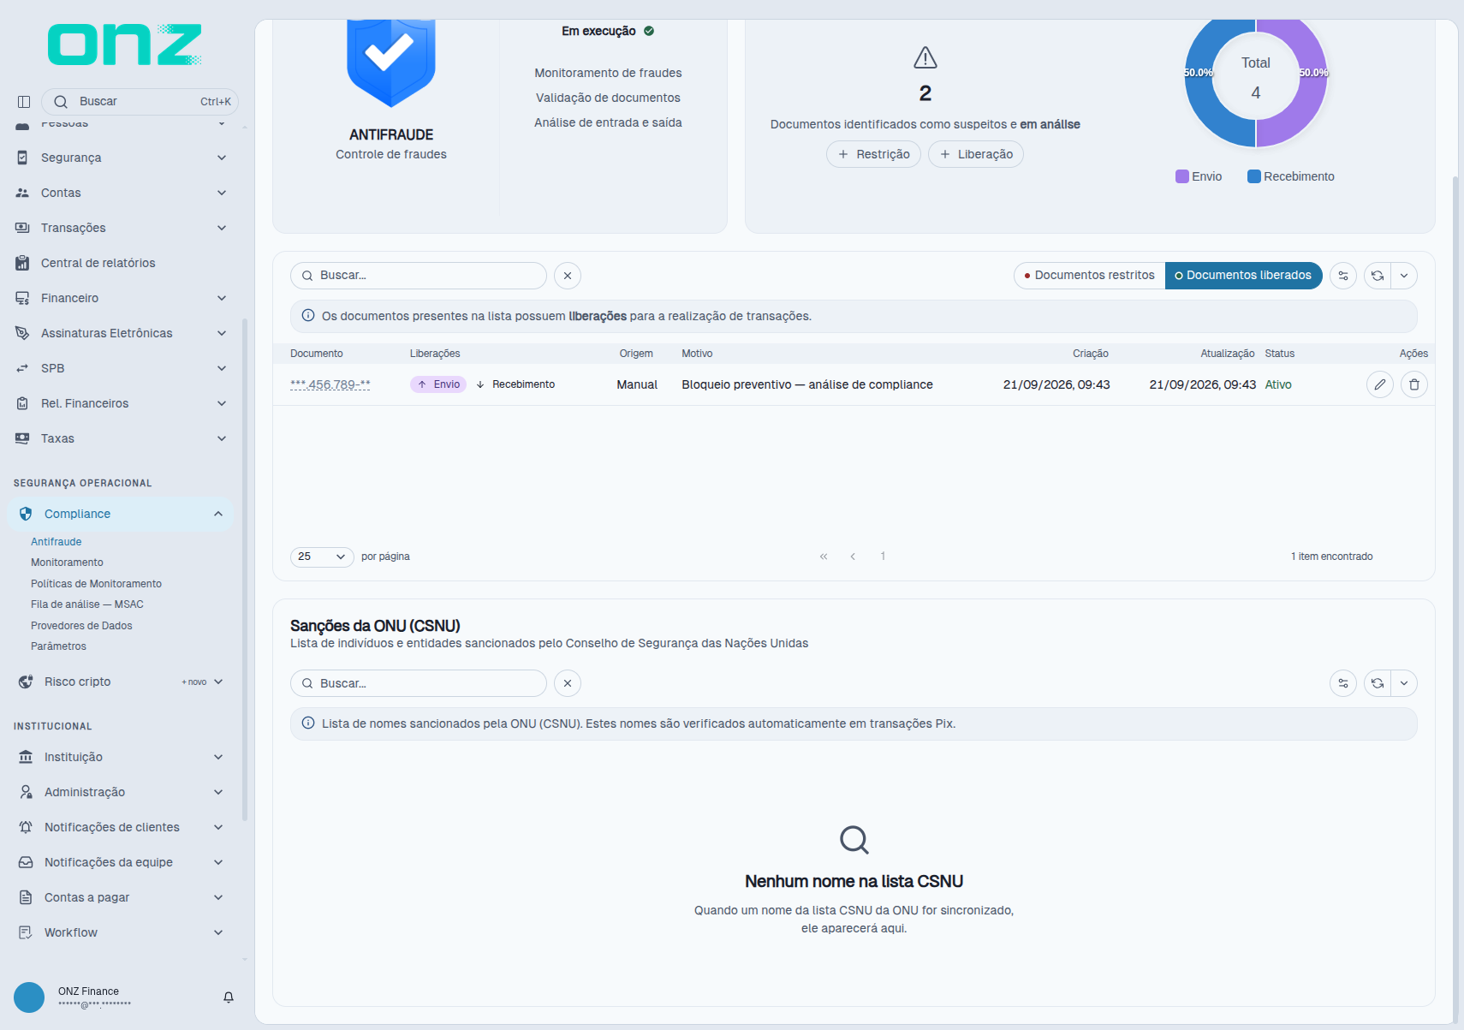This screenshot has width=1464, height=1030.
Task: Delete the ***.456.789-** document row
Action: pos(1414,384)
